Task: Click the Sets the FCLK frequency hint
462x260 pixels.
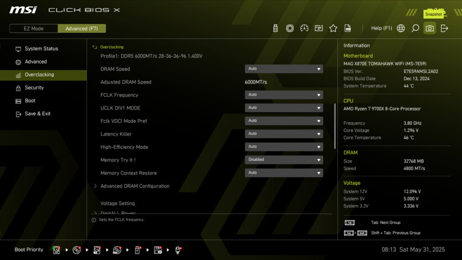Action: [122, 220]
